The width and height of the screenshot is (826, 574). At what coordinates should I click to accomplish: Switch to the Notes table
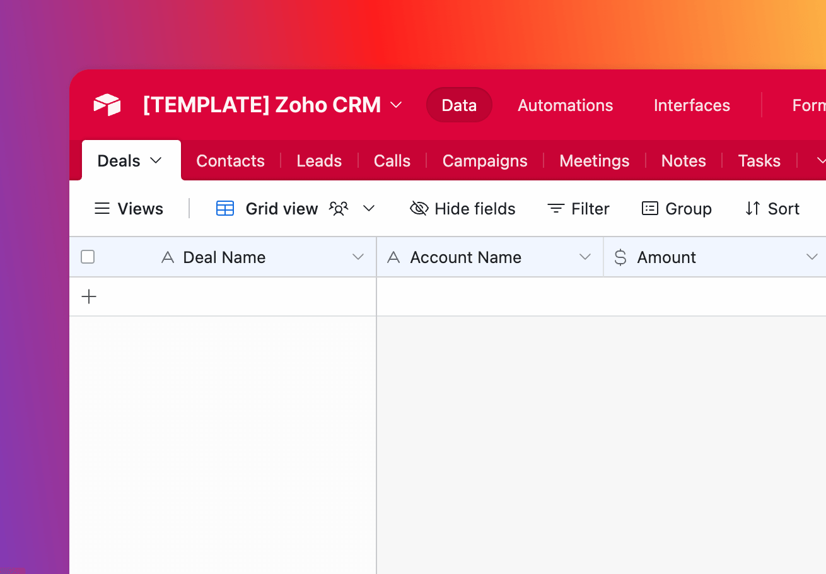point(683,161)
